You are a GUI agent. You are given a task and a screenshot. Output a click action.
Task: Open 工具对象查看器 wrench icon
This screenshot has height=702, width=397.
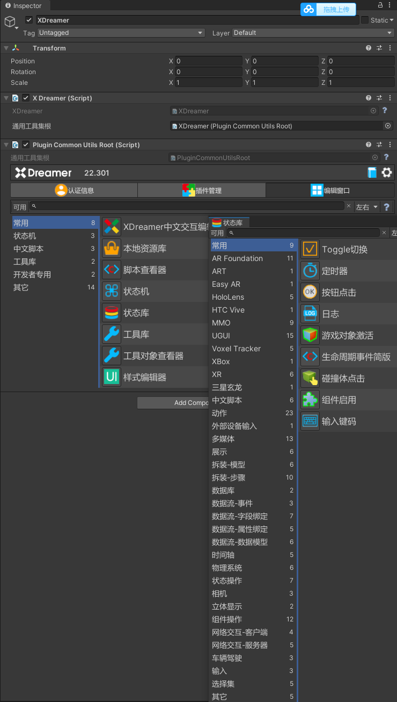click(112, 356)
